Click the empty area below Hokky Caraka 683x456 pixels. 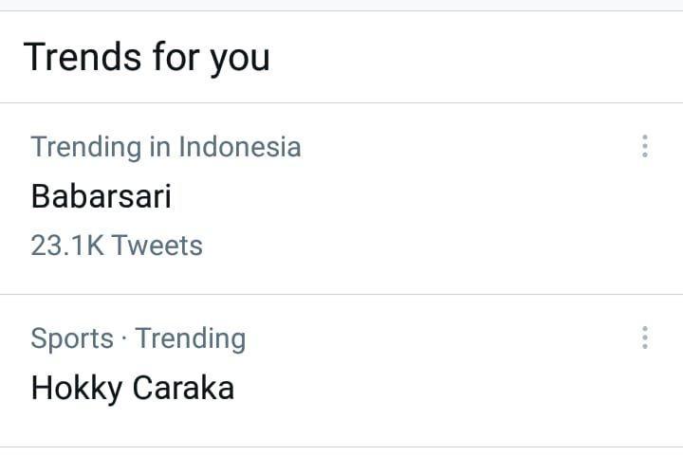click(x=341, y=427)
